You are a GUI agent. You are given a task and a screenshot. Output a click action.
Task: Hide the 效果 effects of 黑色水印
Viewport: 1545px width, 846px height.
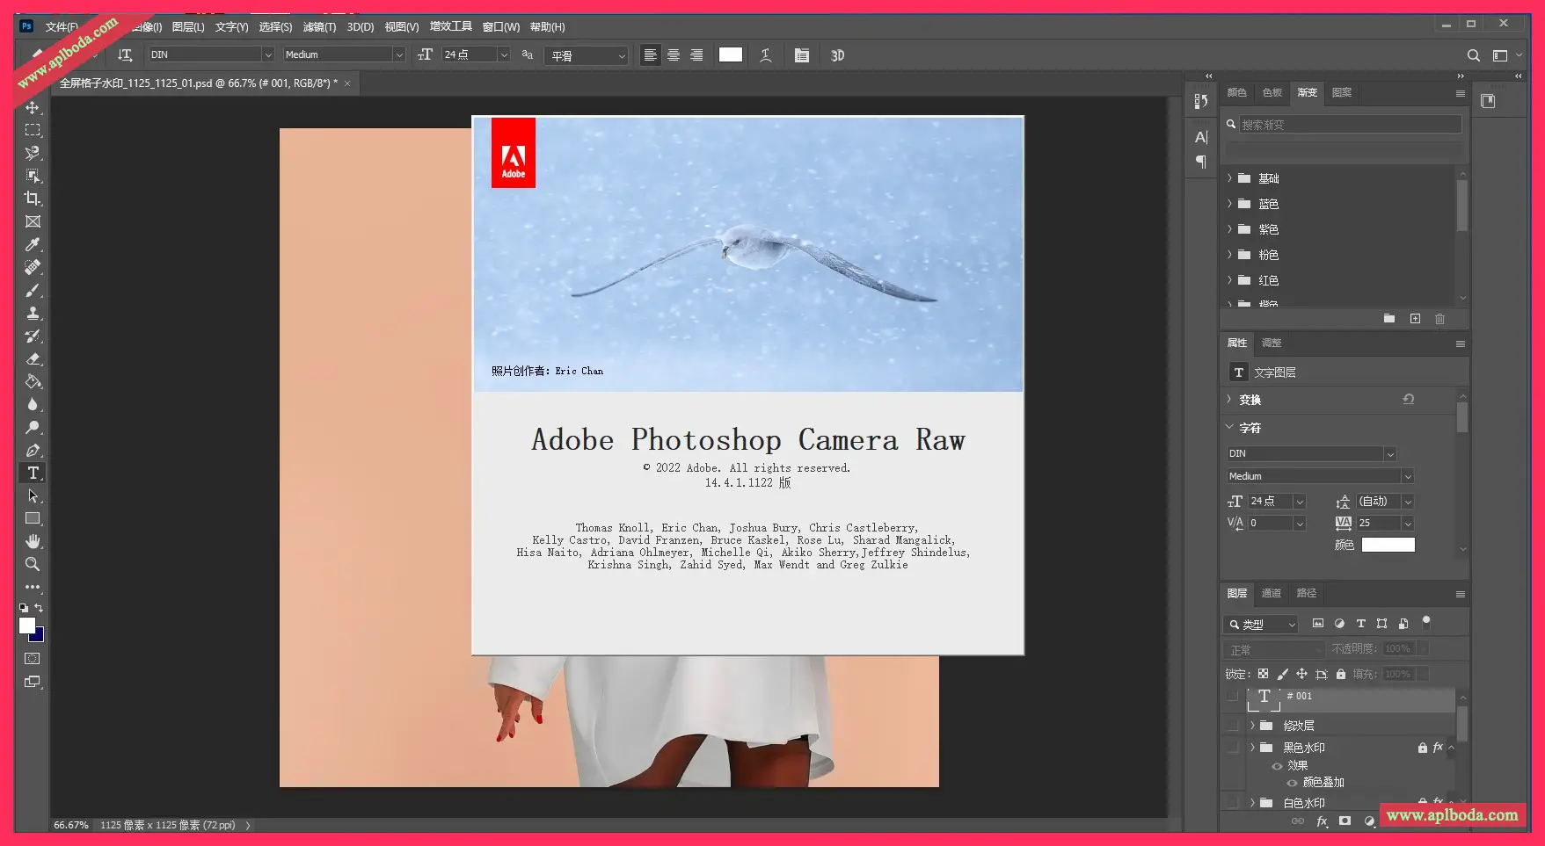pyautogui.click(x=1277, y=766)
